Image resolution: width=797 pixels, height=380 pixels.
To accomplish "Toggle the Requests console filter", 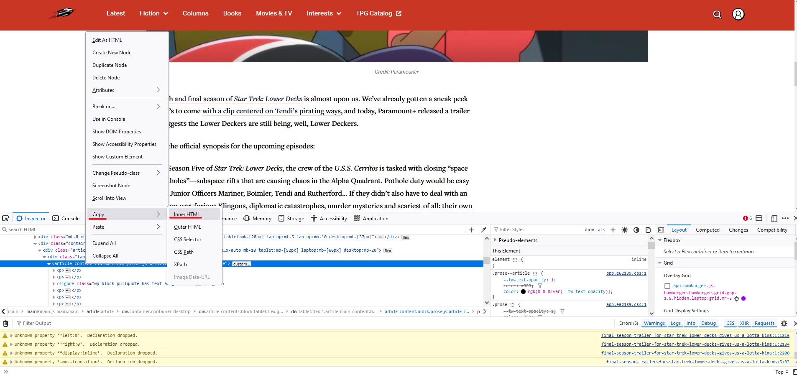I will click(764, 323).
